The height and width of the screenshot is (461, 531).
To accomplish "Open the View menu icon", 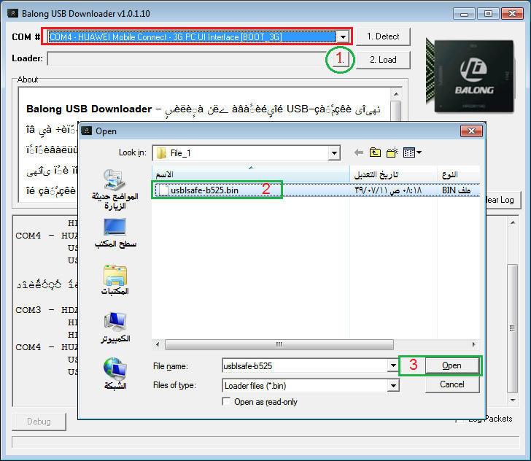I will [x=412, y=152].
